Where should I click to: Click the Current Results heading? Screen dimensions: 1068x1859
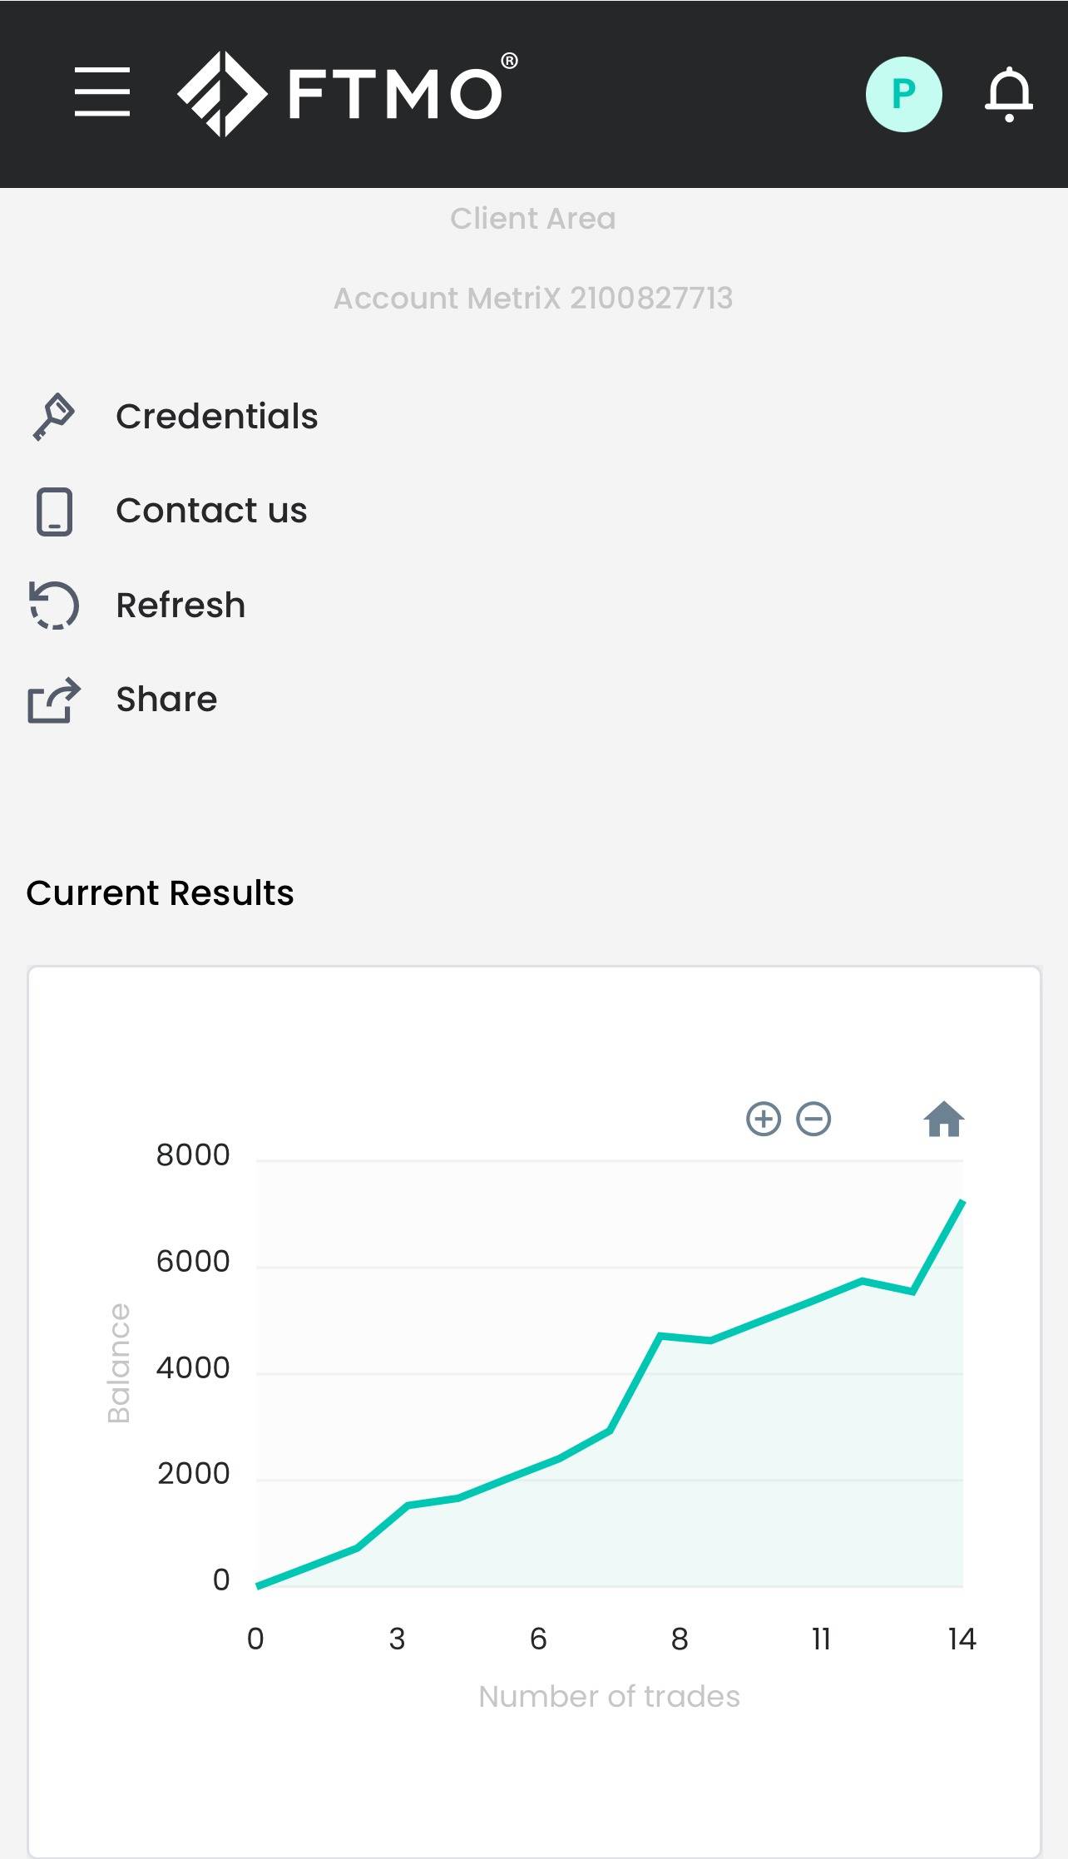click(x=160, y=893)
